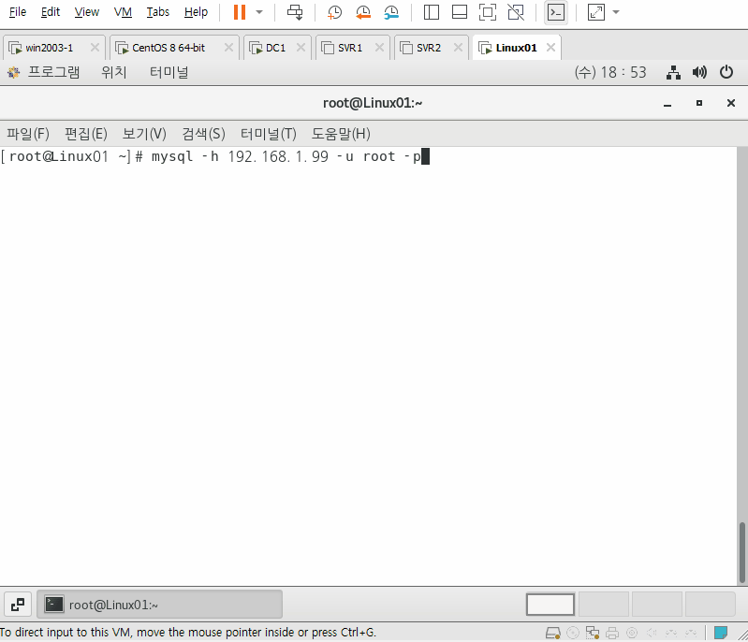Close the SVR1 tab

379,47
